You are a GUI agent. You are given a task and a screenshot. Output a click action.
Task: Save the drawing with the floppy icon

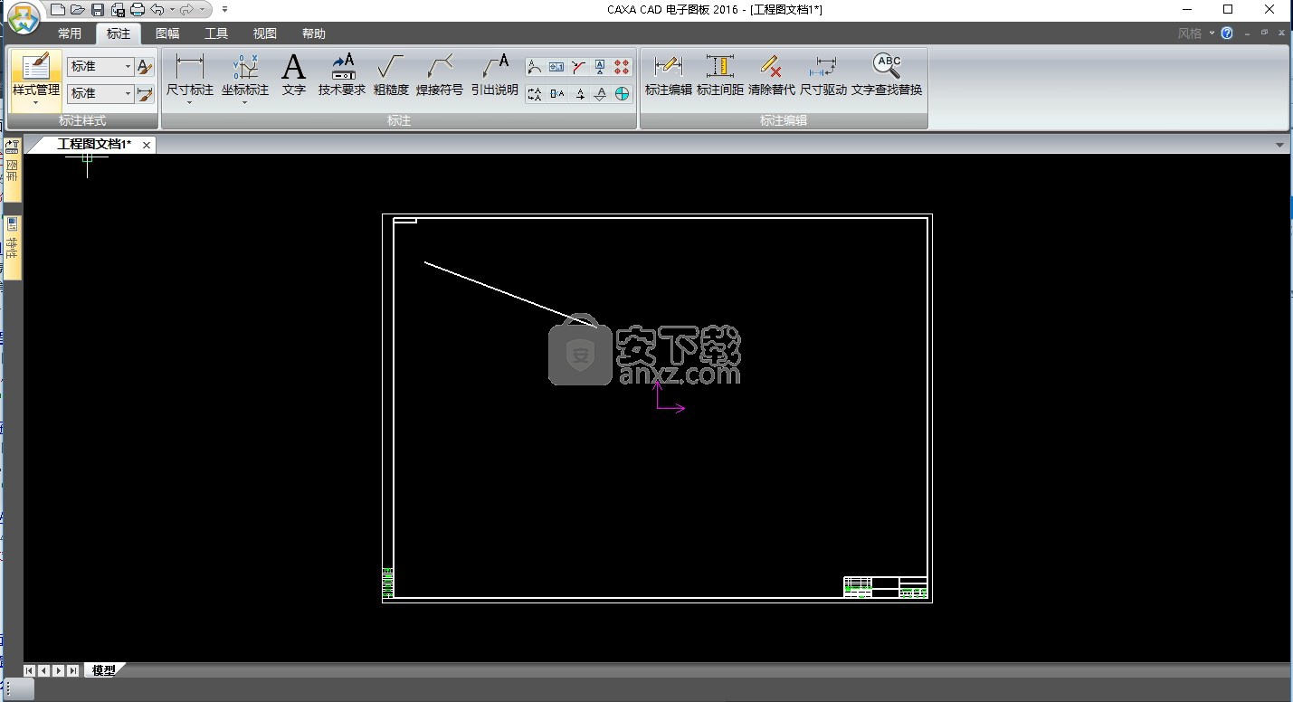tap(98, 10)
